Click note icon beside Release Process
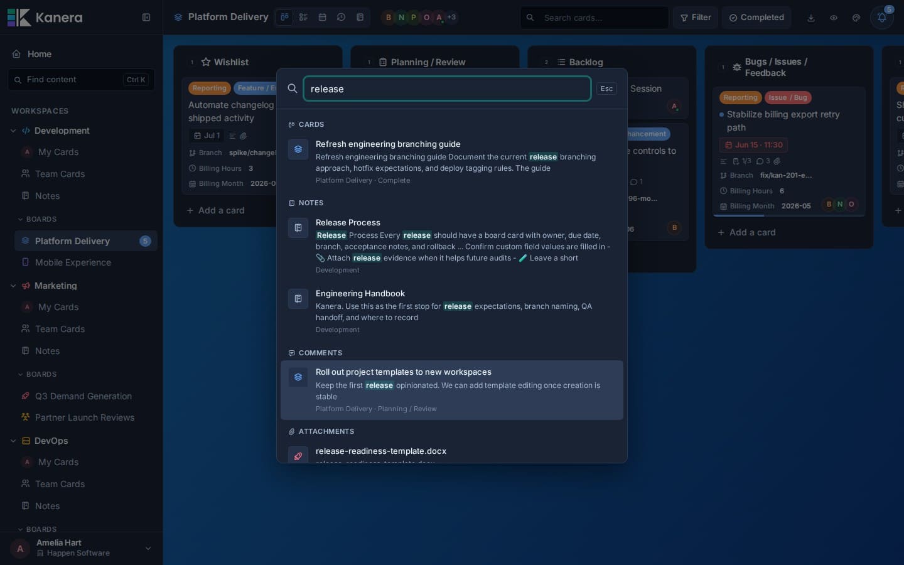This screenshot has width=904, height=565. 298,228
